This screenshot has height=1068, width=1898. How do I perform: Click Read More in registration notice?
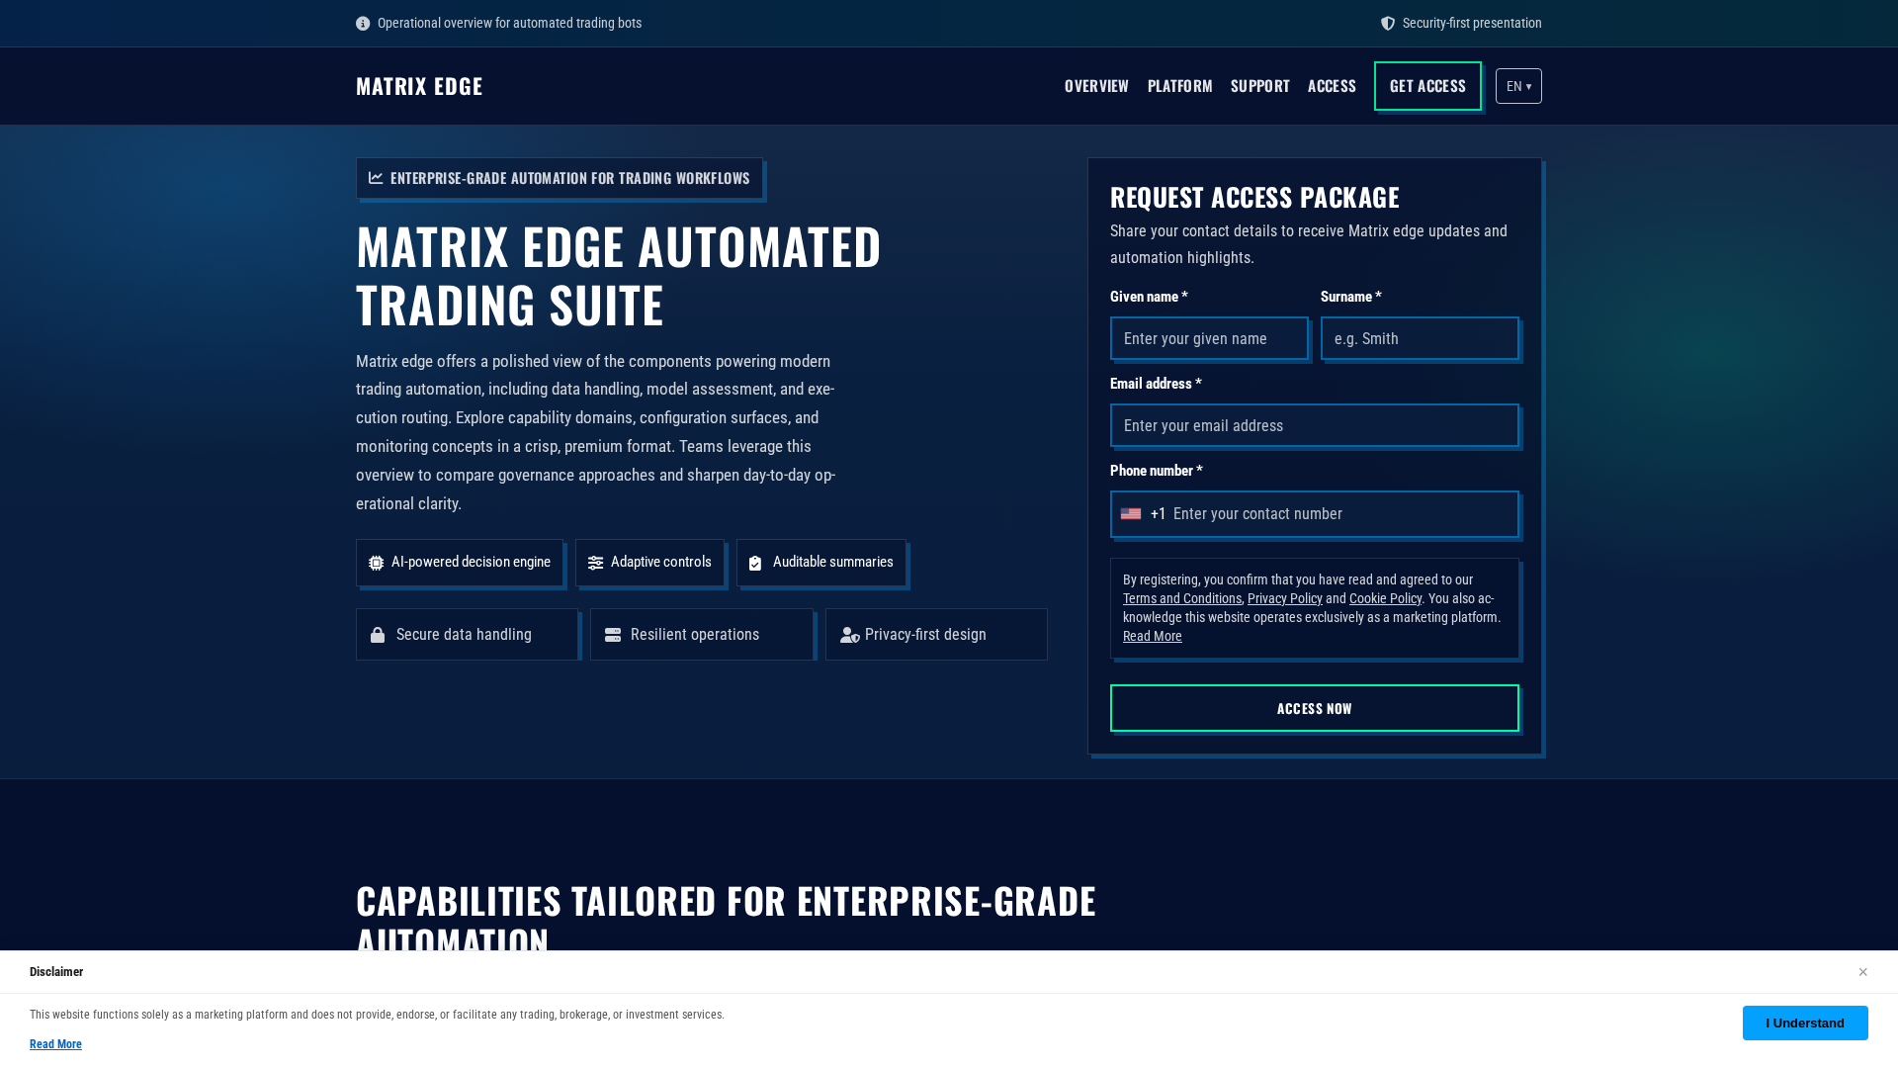point(1153,636)
